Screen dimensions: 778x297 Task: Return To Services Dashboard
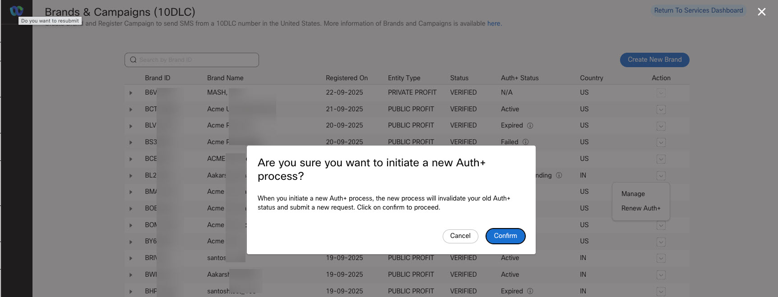[x=699, y=10]
